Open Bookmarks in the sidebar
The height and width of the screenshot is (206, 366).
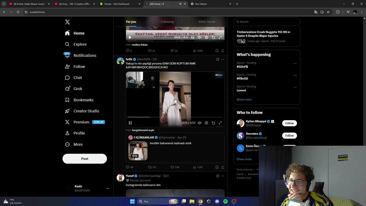click(x=79, y=100)
